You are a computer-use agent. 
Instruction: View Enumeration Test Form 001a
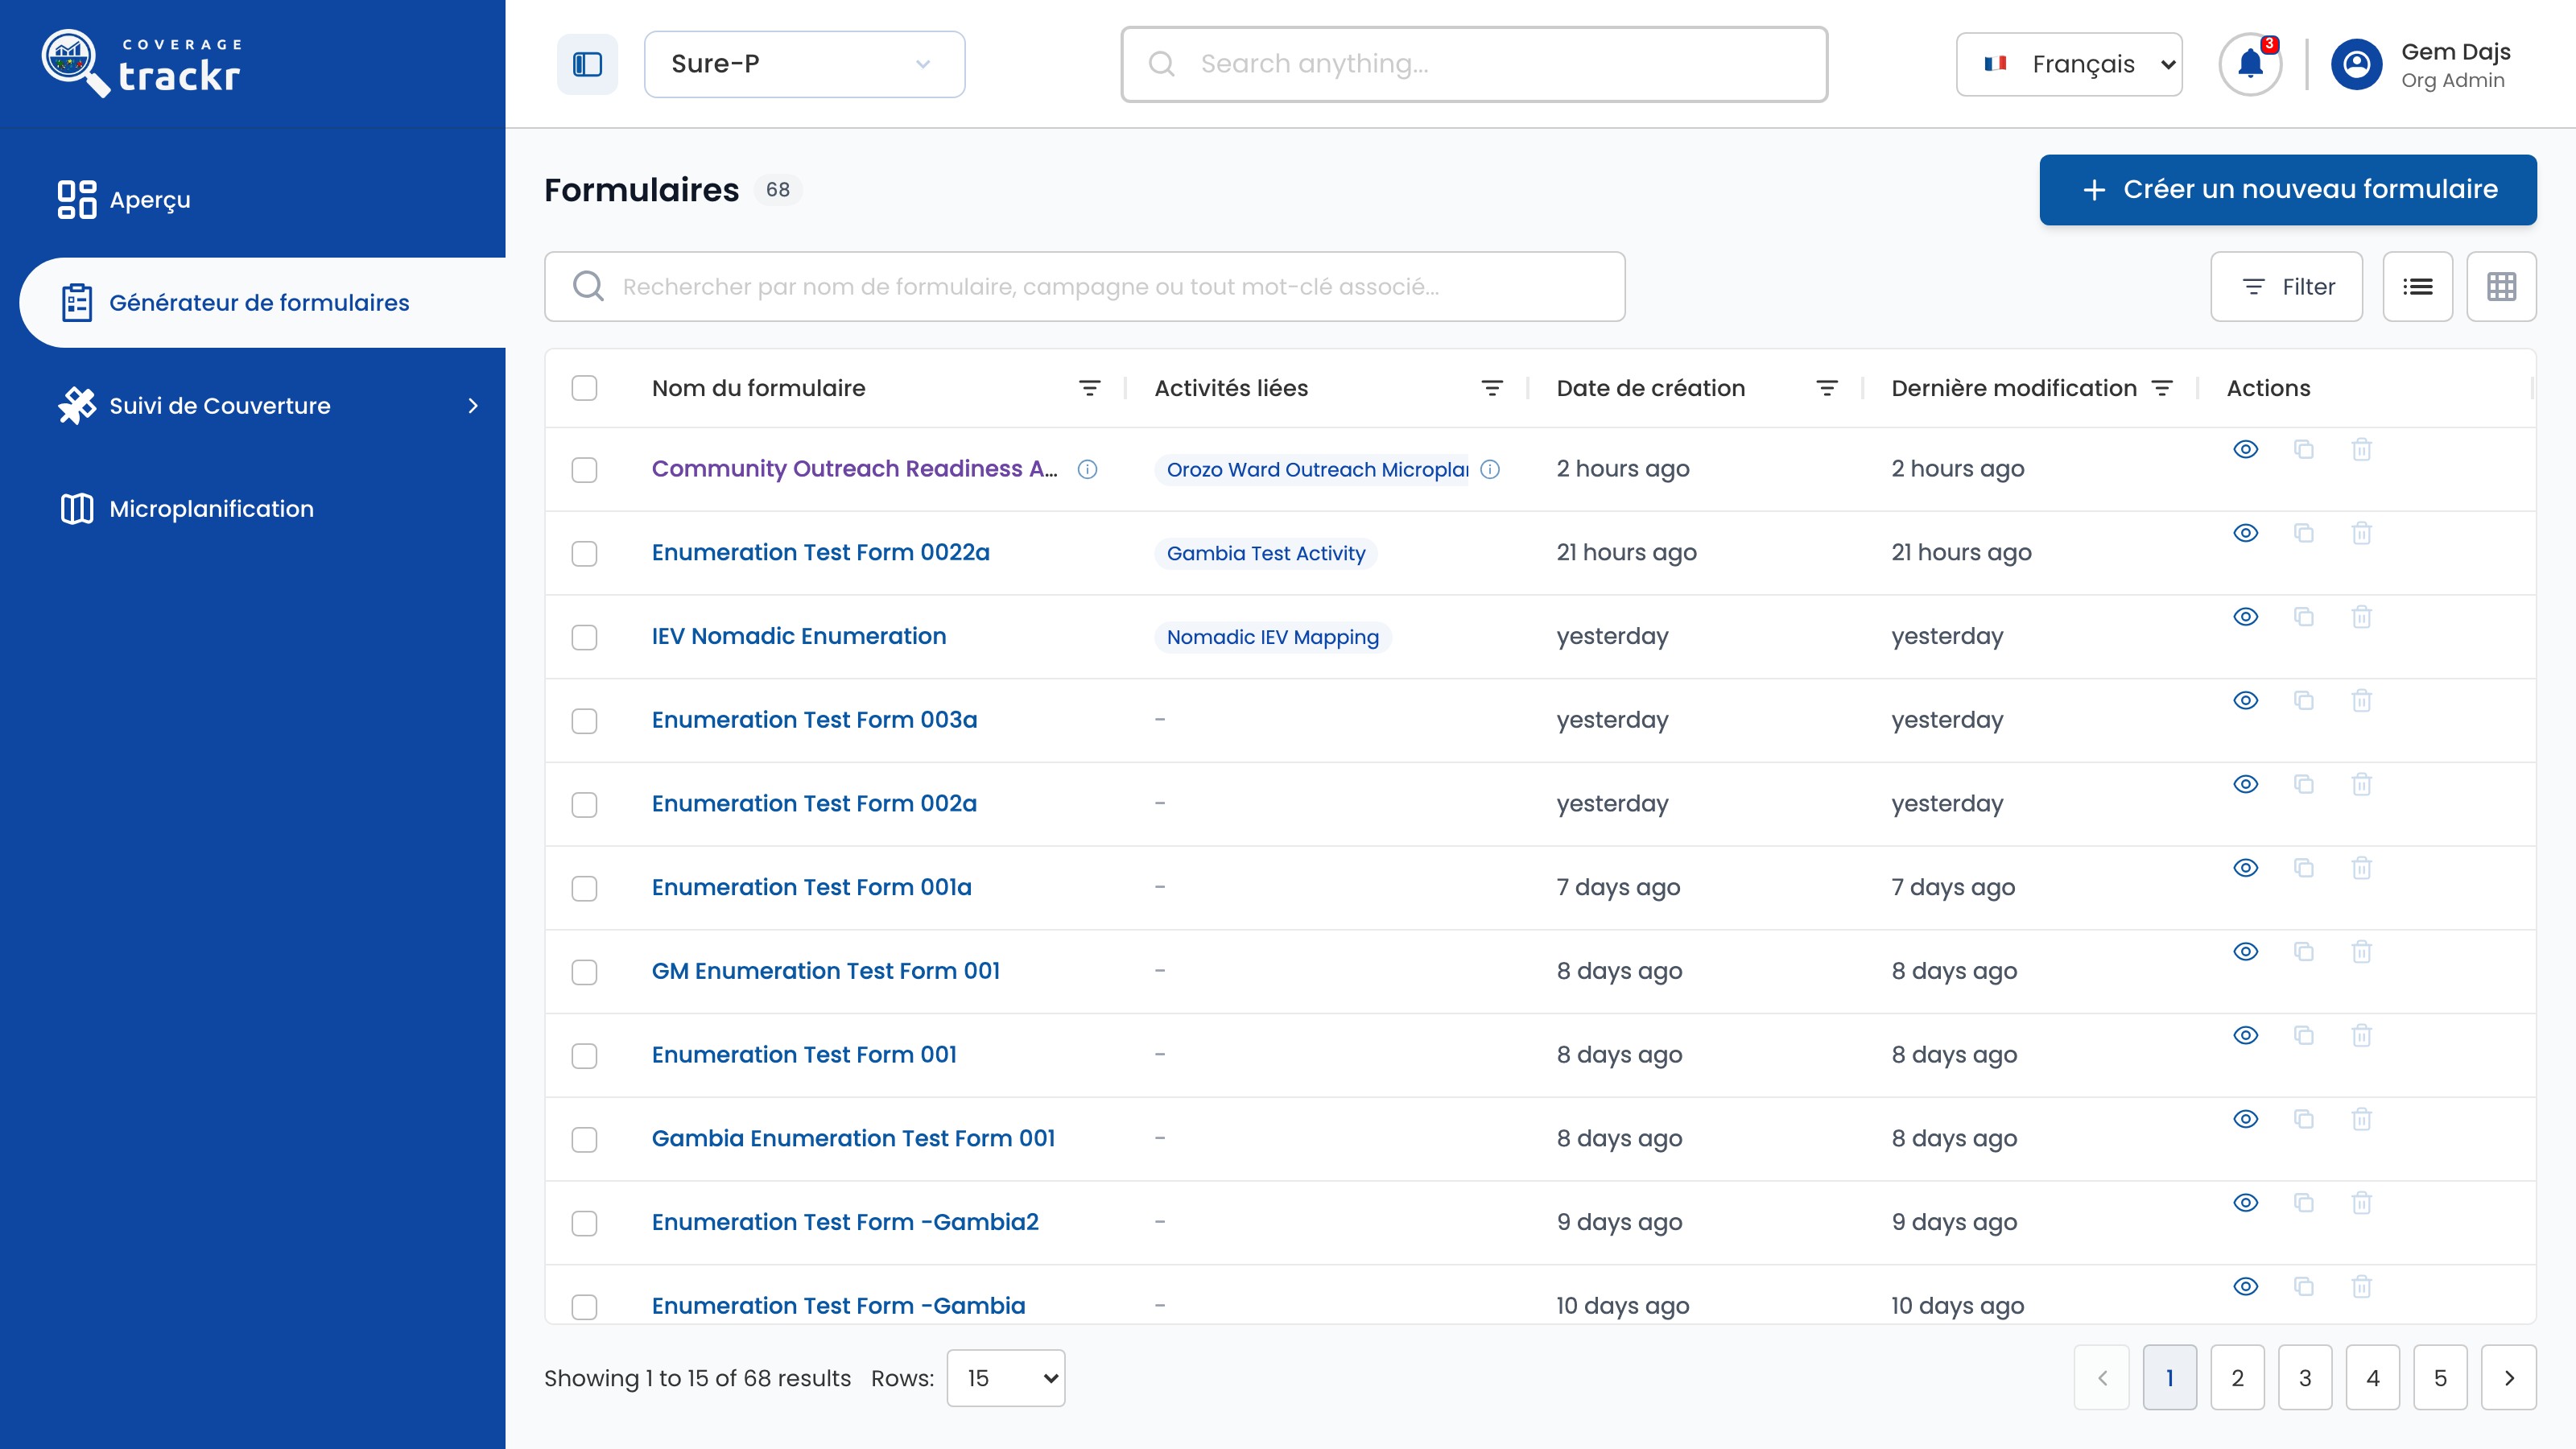pyautogui.click(x=2246, y=868)
